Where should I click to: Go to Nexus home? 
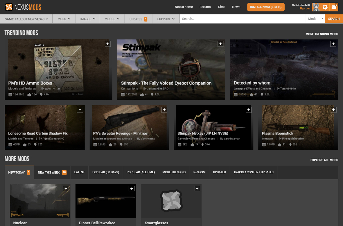tap(184, 7)
